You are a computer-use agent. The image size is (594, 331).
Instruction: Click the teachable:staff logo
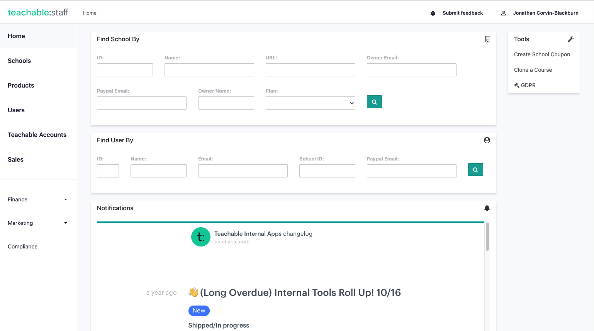coord(38,12)
